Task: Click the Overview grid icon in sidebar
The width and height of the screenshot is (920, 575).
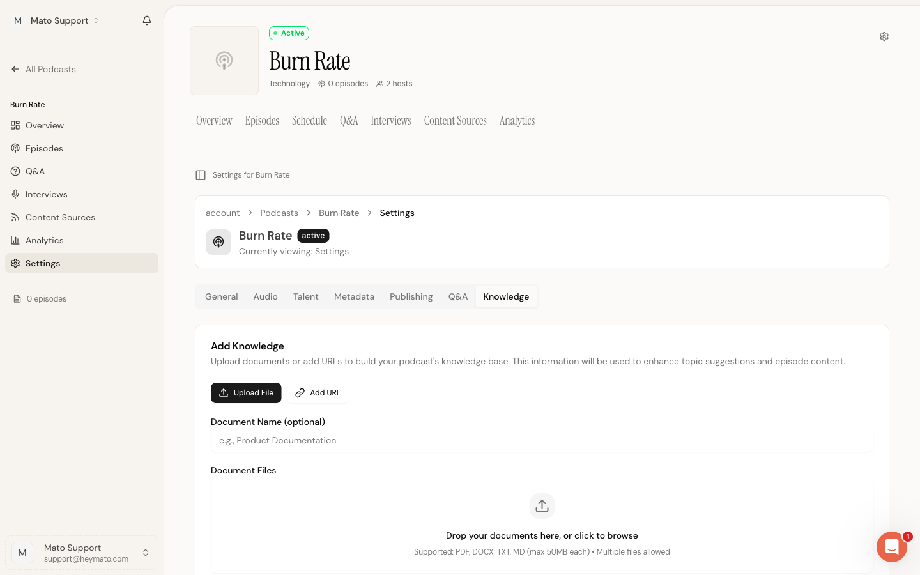Action: coord(15,125)
